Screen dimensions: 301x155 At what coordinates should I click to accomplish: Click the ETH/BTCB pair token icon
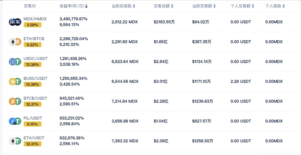click(15, 42)
